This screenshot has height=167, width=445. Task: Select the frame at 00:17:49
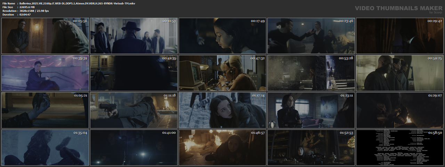click(222, 36)
